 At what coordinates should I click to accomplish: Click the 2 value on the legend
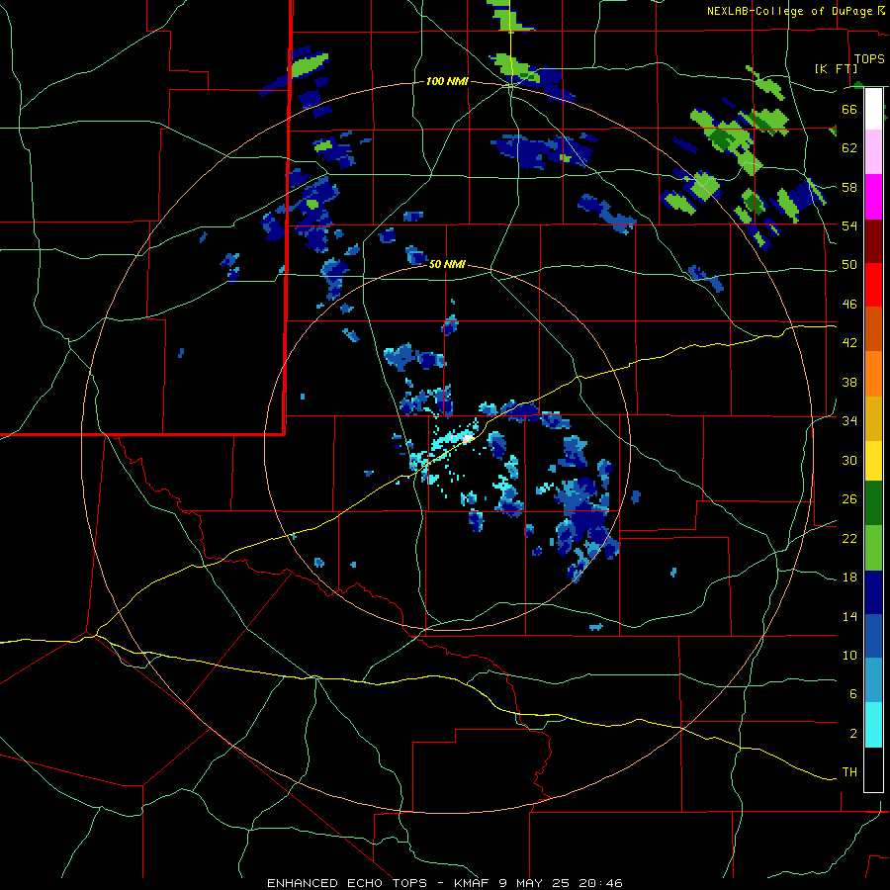coord(852,734)
